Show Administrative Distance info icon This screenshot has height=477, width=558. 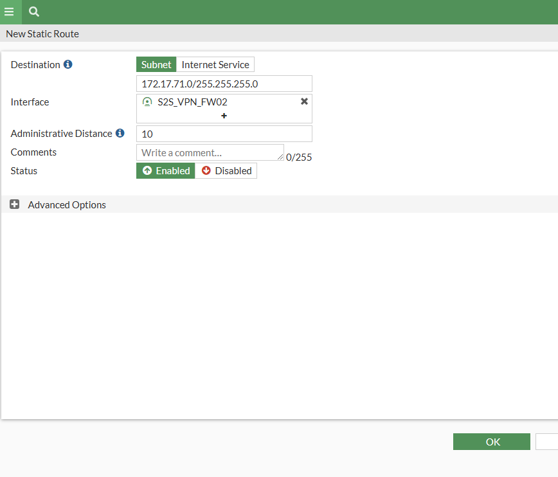point(120,133)
